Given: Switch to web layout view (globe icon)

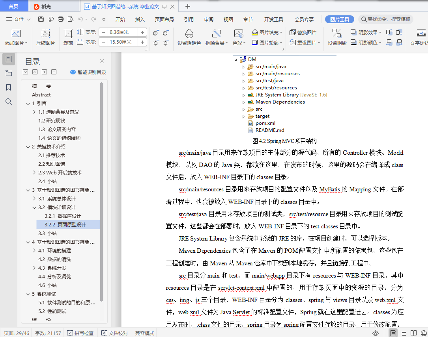Looking at the screenshot, I should (424, 333).
